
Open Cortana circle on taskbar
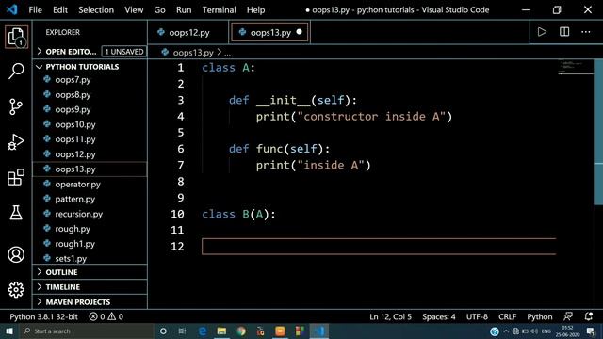click(x=163, y=331)
